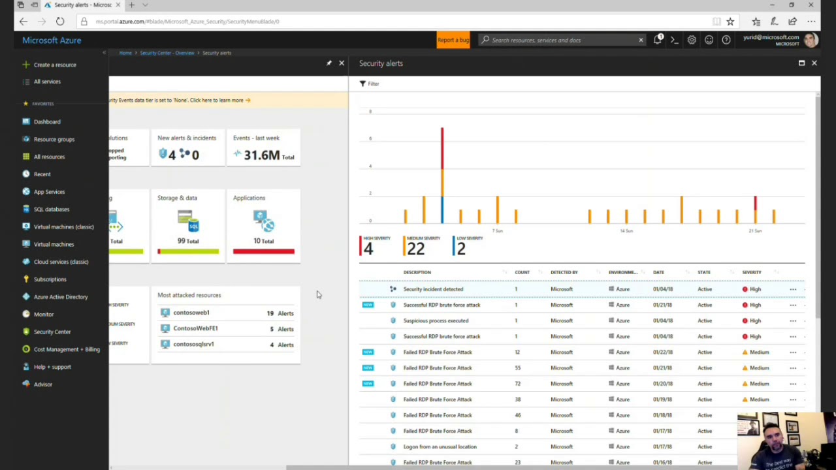Maximize the Security alerts blade
This screenshot has height=470, width=836.
(x=801, y=63)
